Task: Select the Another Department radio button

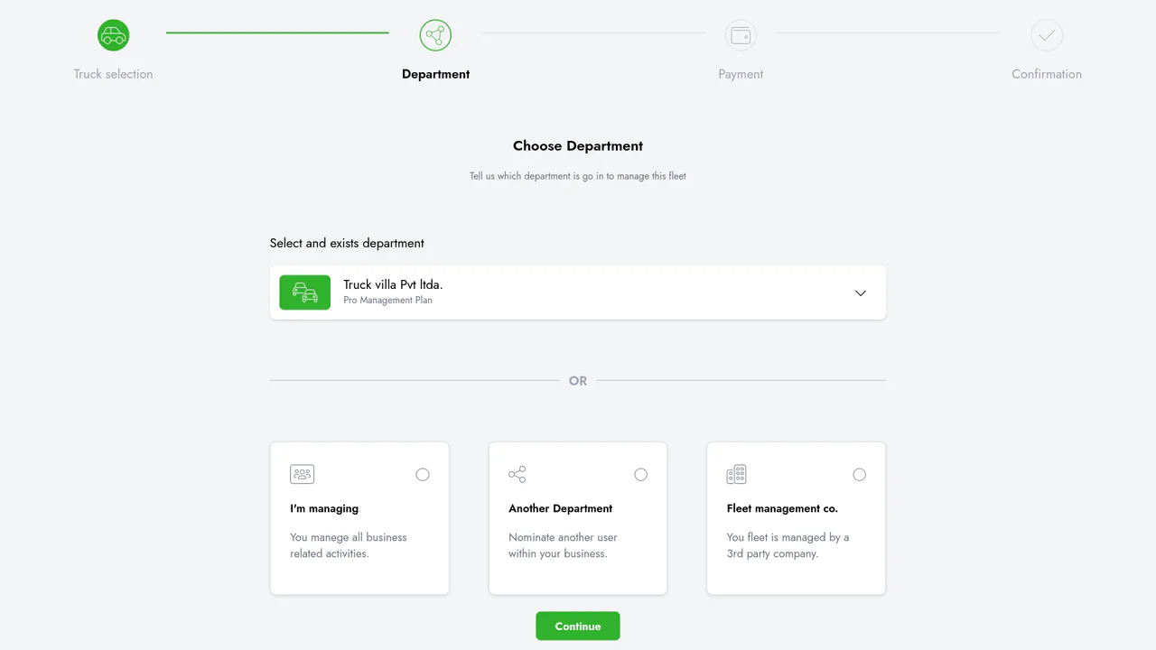Action: coord(641,474)
